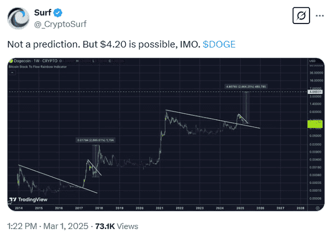Click the Surf profile avatar
Viewport: 331px width, 234px height.
point(19,17)
